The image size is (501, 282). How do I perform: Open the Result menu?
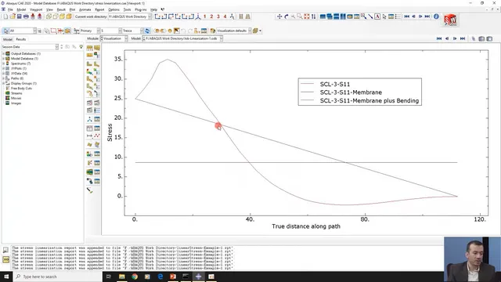pyautogui.click(x=61, y=9)
